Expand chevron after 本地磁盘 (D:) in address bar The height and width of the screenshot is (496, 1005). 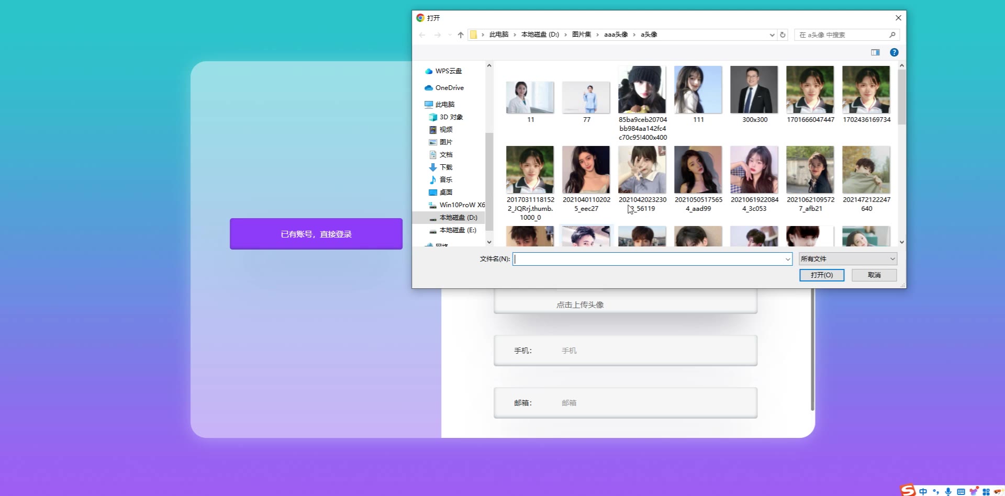coord(565,35)
